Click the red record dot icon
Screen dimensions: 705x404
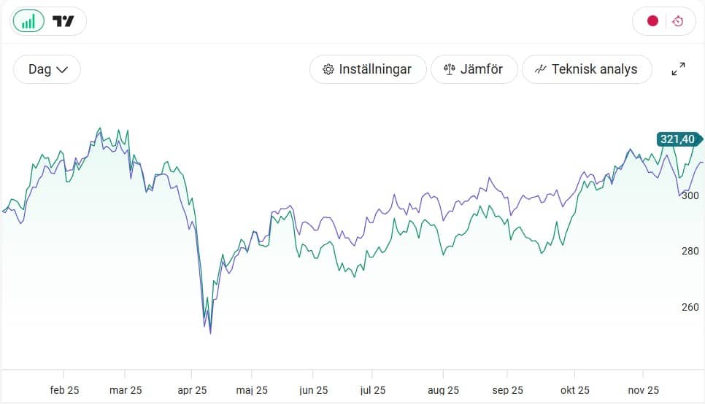point(652,21)
